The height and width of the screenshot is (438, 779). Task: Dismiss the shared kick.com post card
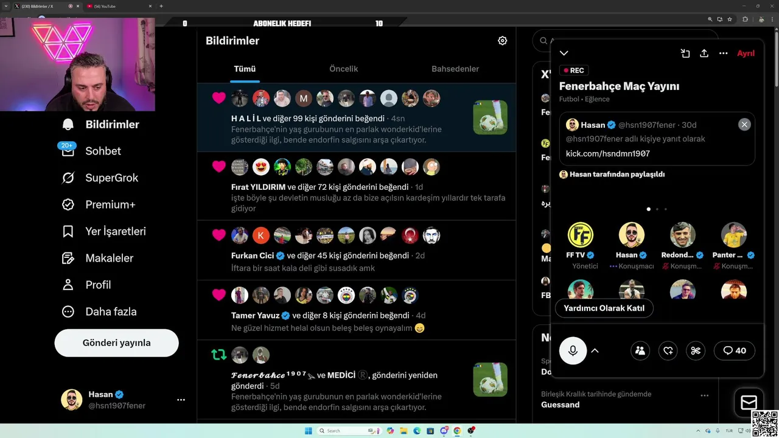pos(744,125)
